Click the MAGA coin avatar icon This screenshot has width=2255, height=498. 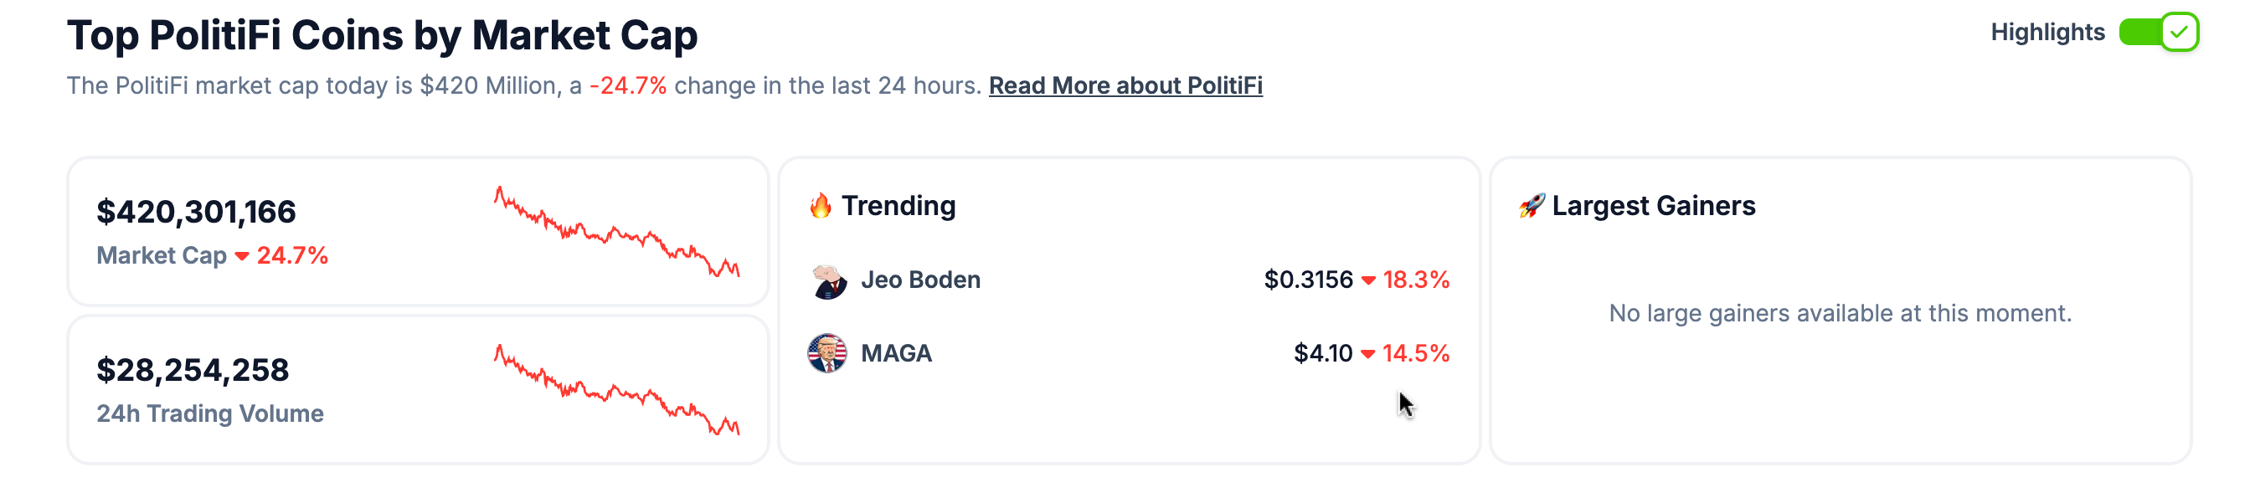point(826,353)
